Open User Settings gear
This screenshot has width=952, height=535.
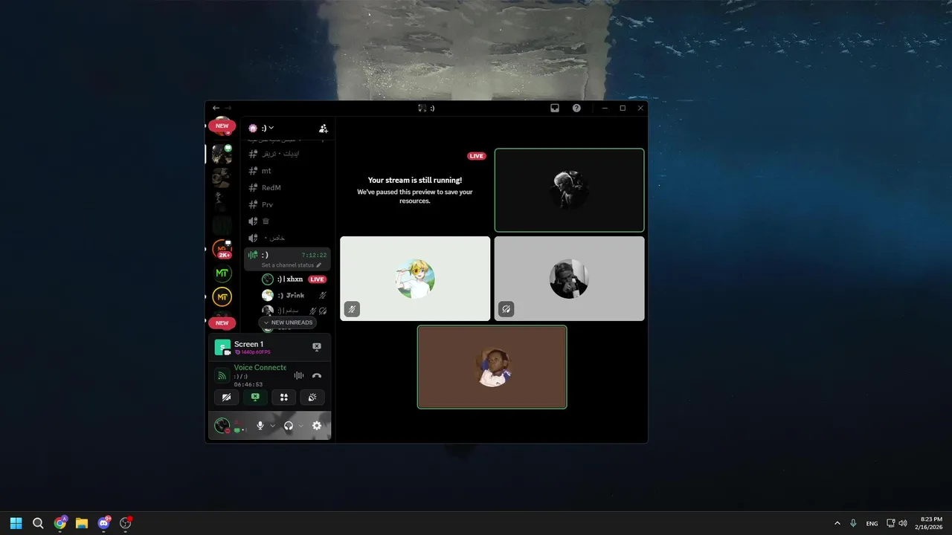coord(317,426)
